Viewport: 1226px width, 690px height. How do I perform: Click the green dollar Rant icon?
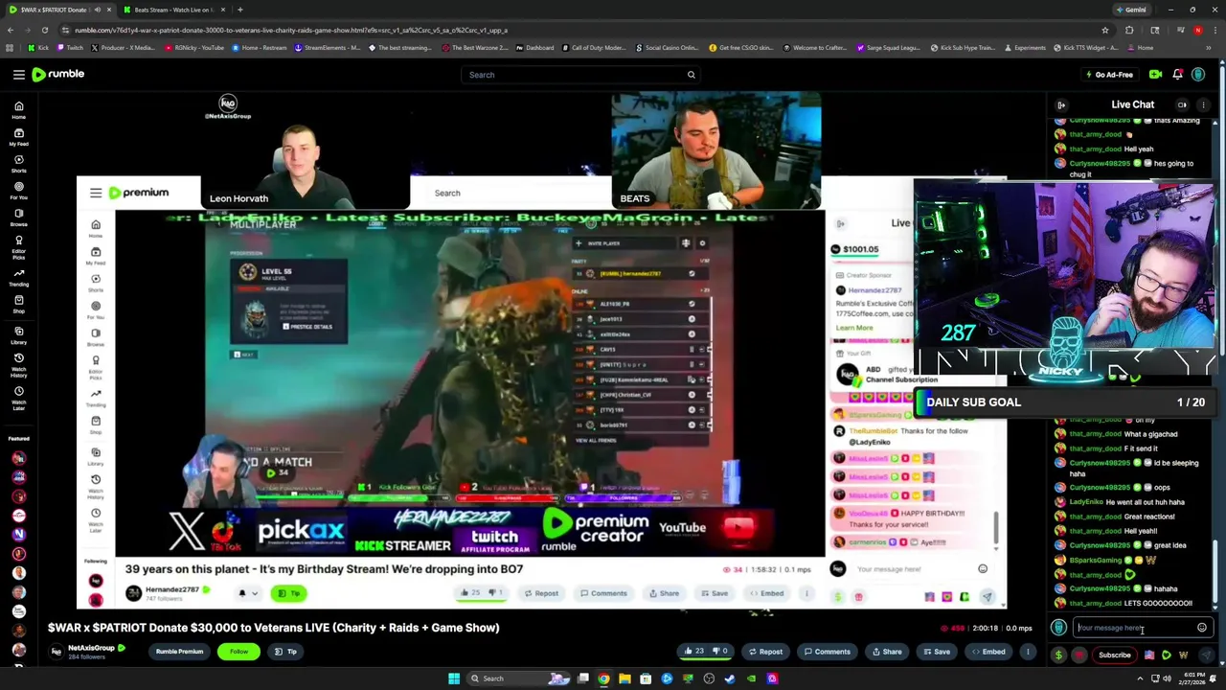tap(1058, 655)
